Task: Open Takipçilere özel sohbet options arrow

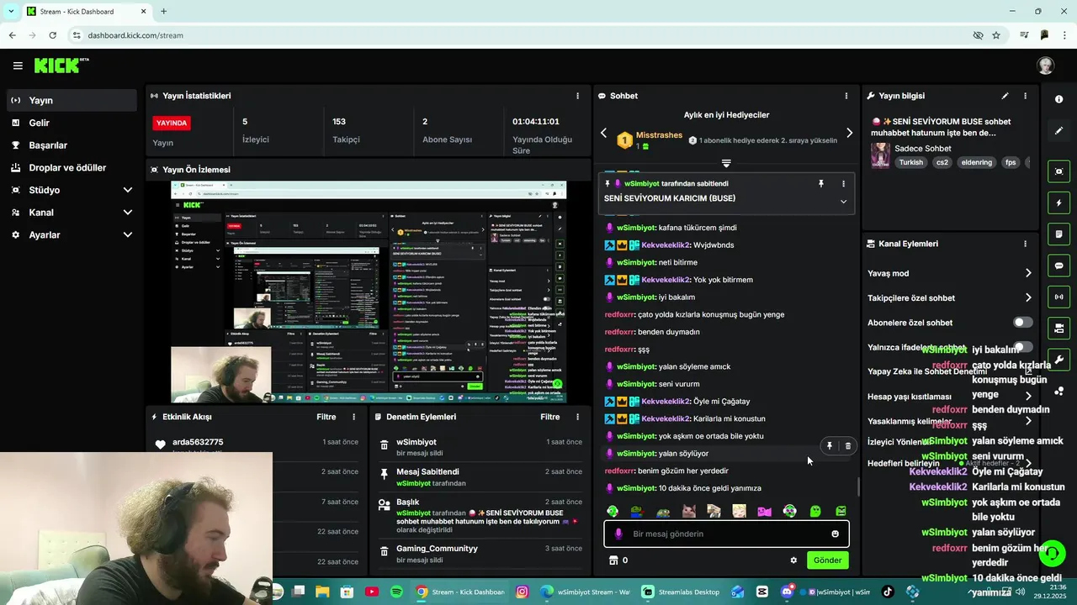Action: (1027, 297)
